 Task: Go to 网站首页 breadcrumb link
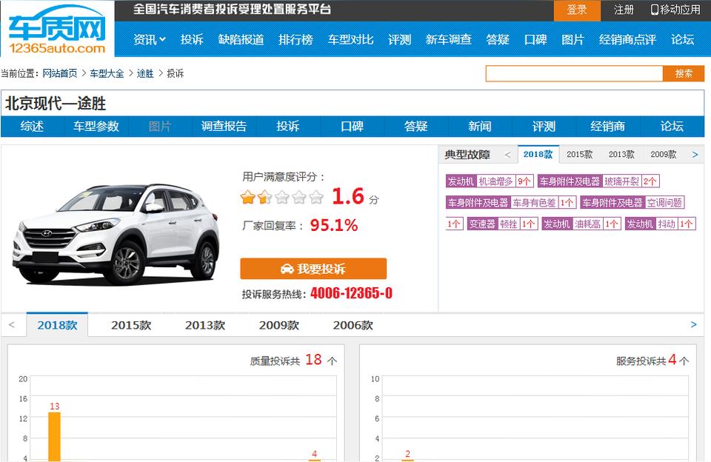click(x=60, y=73)
